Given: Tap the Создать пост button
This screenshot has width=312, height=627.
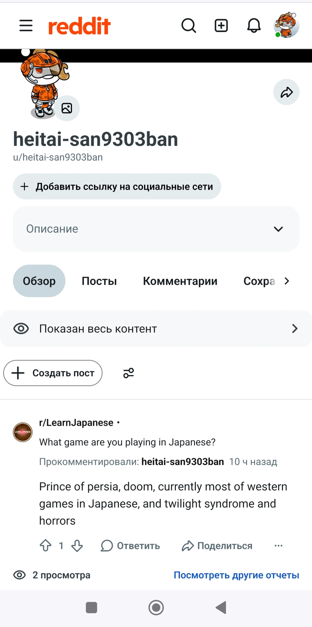Looking at the screenshot, I should pyautogui.click(x=53, y=373).
